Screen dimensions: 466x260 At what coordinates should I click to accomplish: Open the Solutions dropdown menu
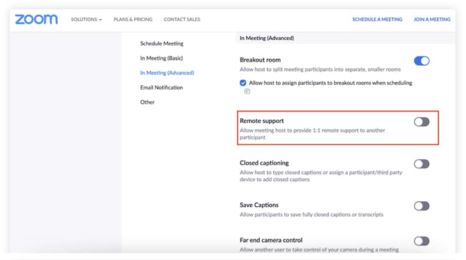(86, 20)
